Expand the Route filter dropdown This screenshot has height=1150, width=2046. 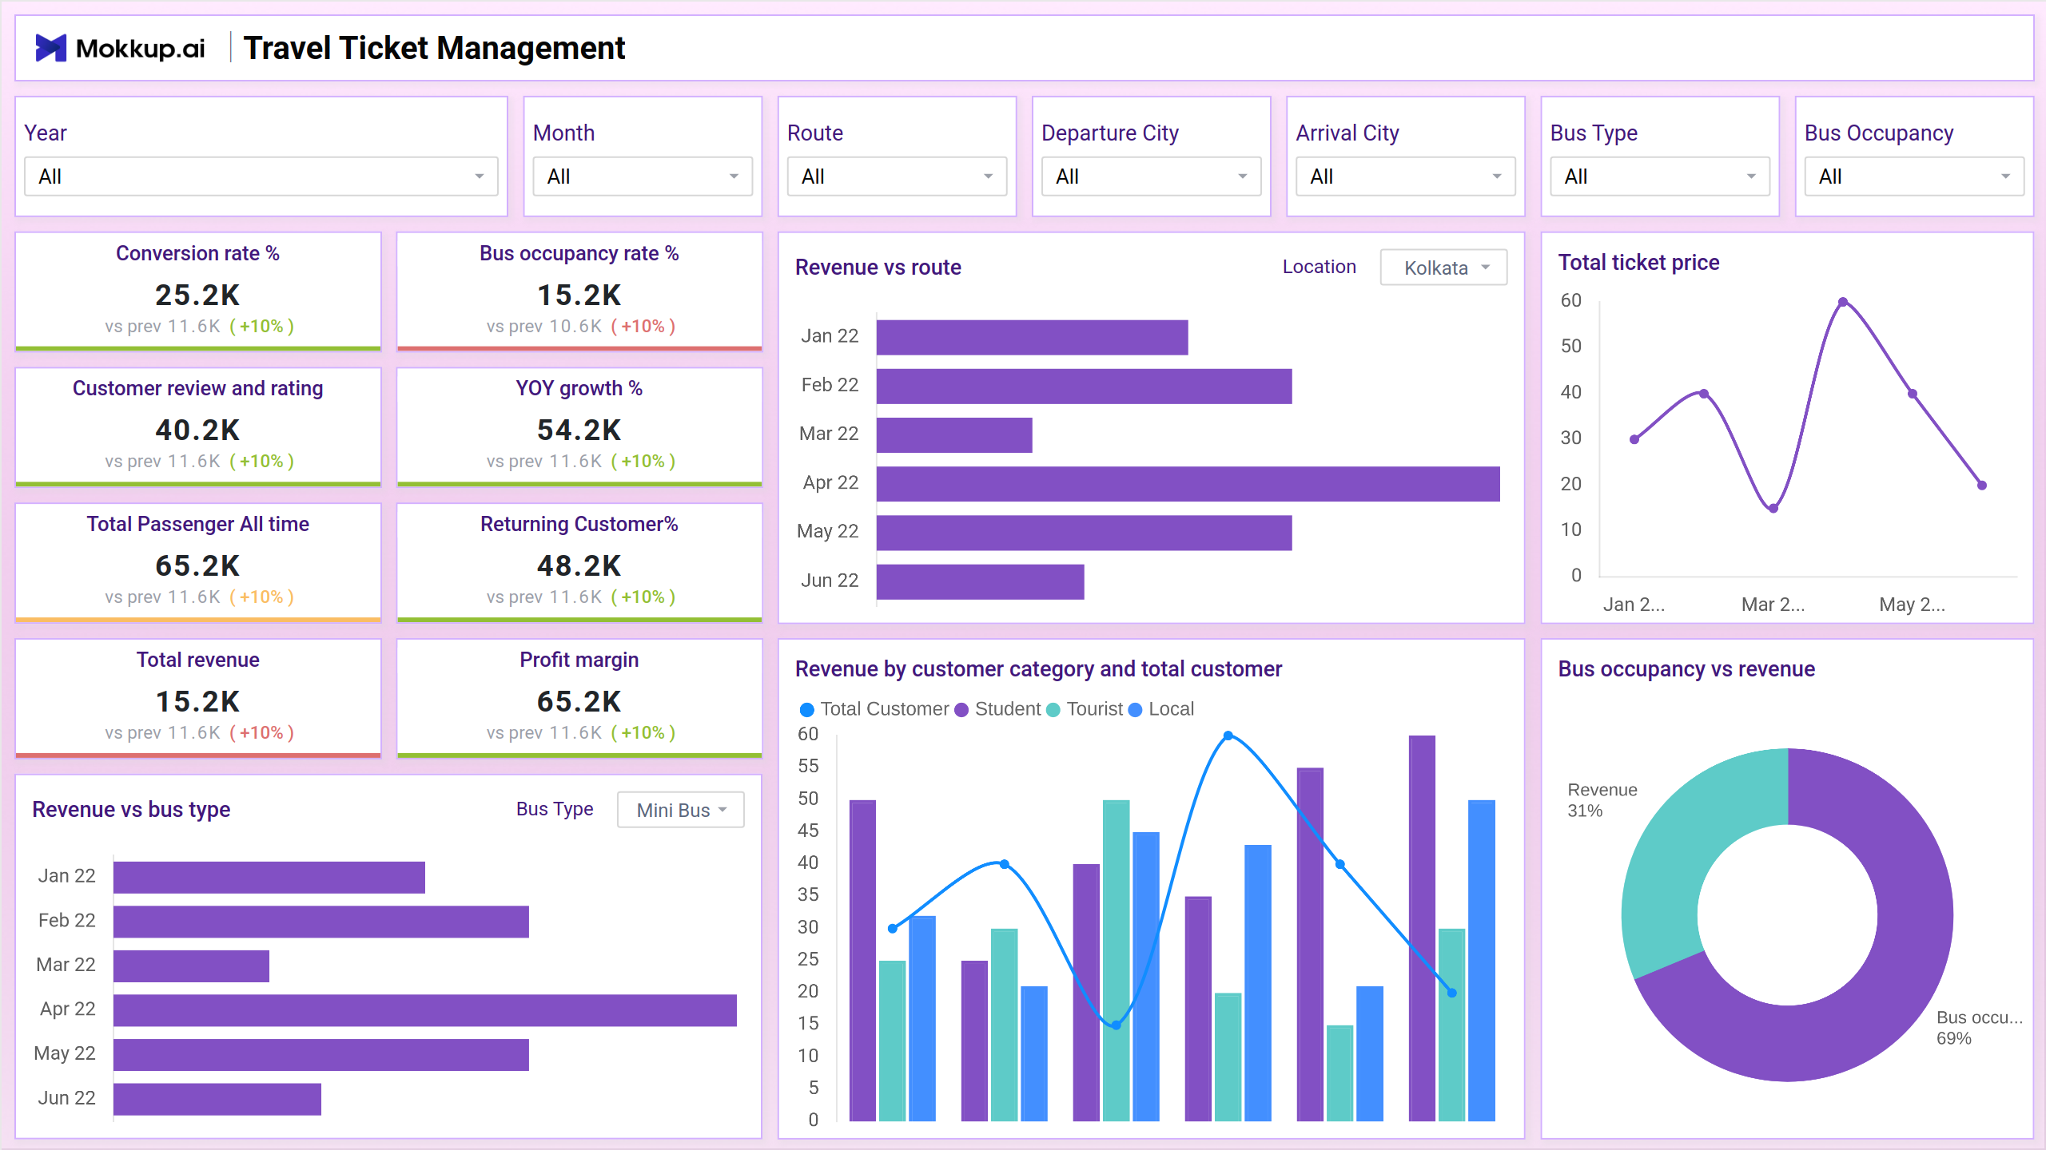tap(897, 176)
